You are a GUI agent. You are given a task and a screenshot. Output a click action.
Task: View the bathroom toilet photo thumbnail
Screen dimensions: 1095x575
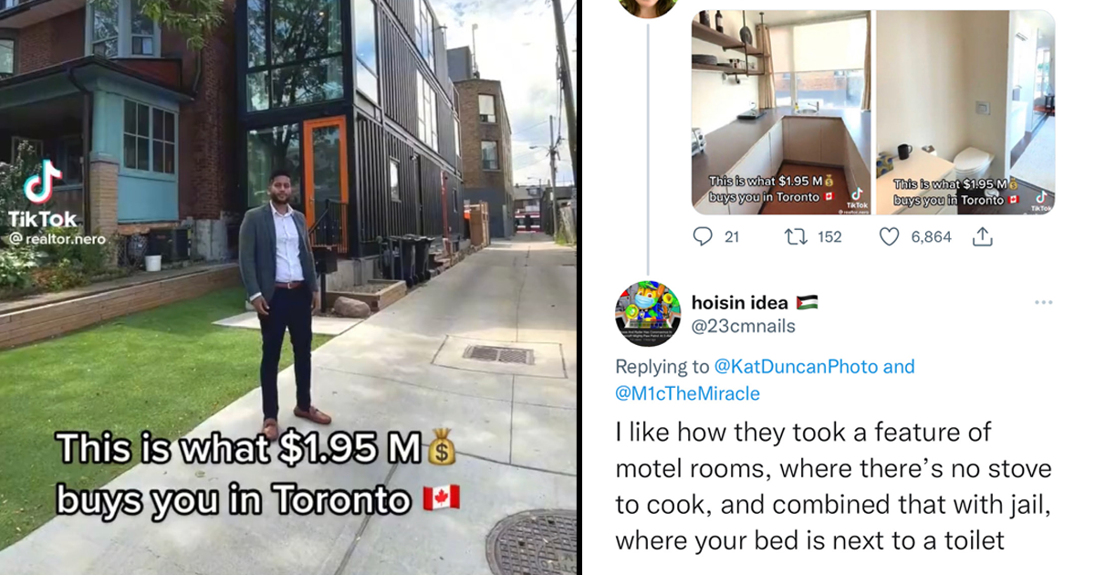click(965, 112)
